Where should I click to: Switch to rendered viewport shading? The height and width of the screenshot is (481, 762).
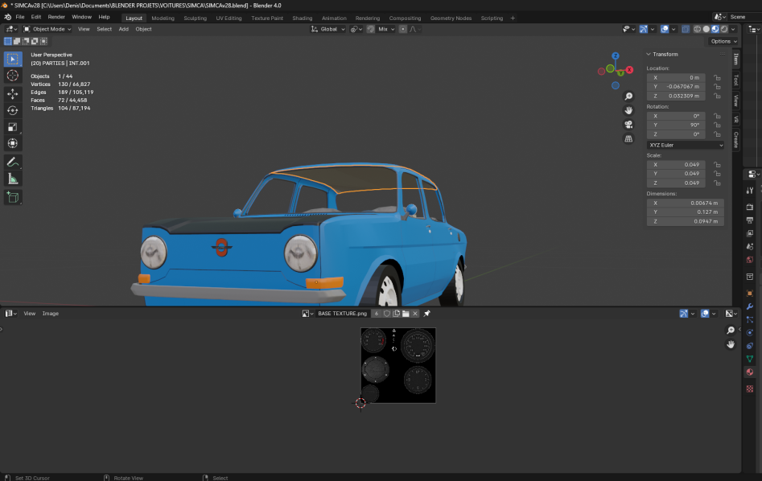724,29
